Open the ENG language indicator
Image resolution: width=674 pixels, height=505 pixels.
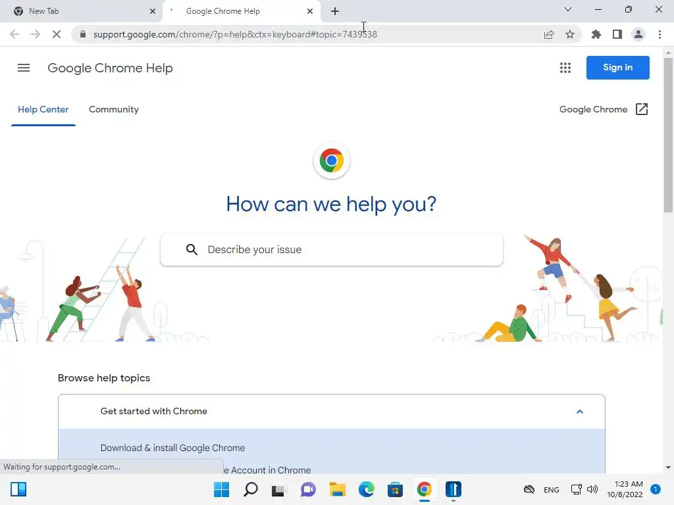552,490
